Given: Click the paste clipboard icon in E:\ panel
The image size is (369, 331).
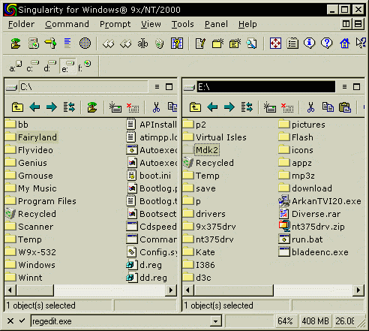Looking at the screenshot, I should pos(345,107).
